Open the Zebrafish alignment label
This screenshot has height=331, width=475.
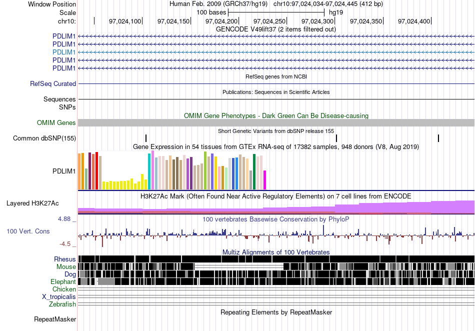pyautogui.click(x=62, y=304)
